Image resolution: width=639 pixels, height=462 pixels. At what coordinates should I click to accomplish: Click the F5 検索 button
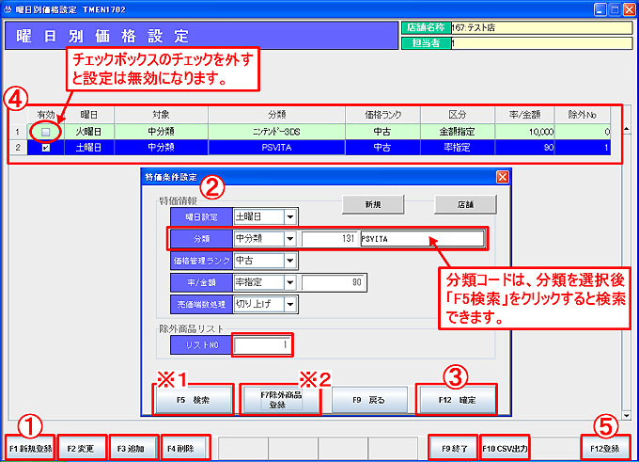point(194,400)
